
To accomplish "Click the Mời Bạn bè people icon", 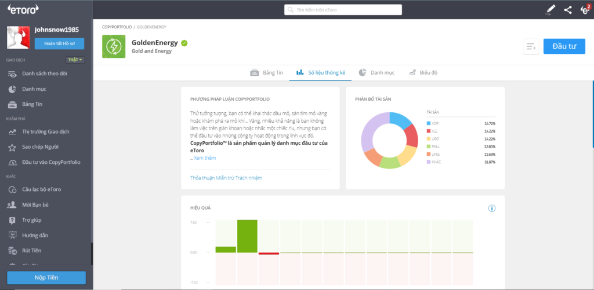I will coord(13,205).
